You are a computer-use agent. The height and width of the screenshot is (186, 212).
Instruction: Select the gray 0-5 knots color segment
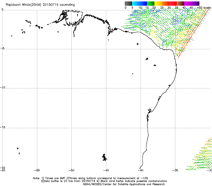click(128, 3)
